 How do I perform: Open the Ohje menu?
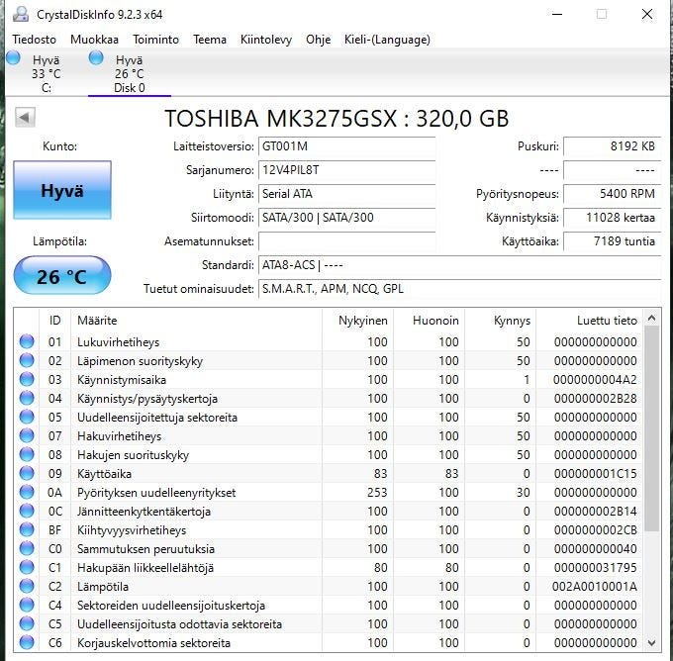(x=318, y=40)
